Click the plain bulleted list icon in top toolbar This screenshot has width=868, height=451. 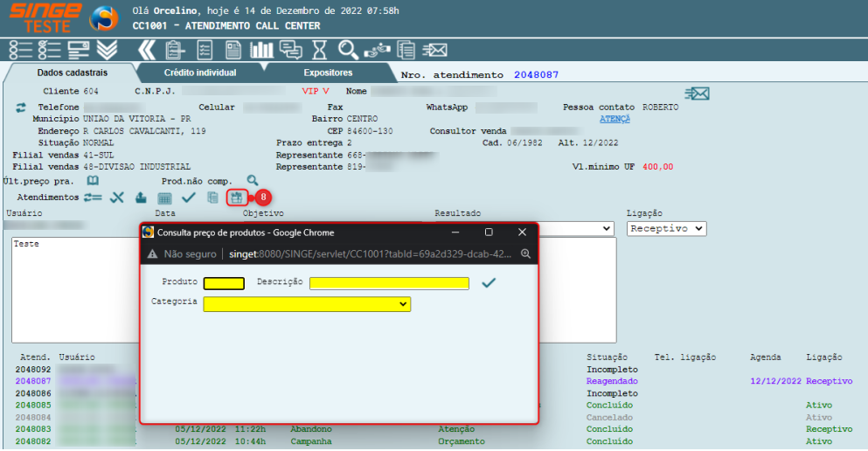pos(20,51)
